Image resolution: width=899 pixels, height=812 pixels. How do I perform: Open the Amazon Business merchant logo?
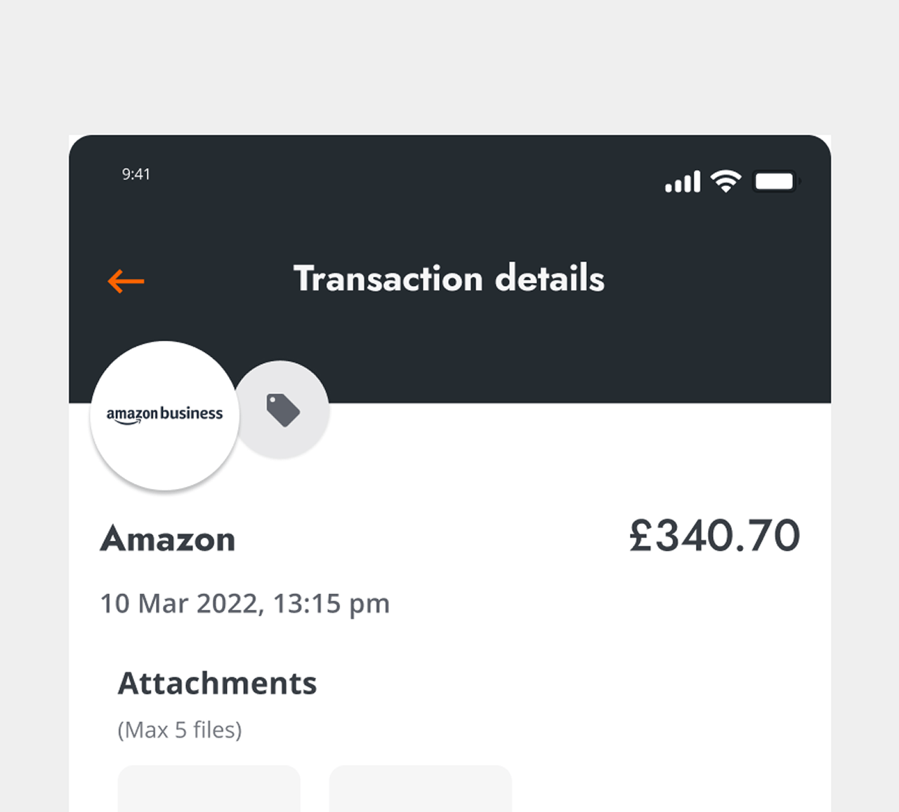[x=165, y=415]
